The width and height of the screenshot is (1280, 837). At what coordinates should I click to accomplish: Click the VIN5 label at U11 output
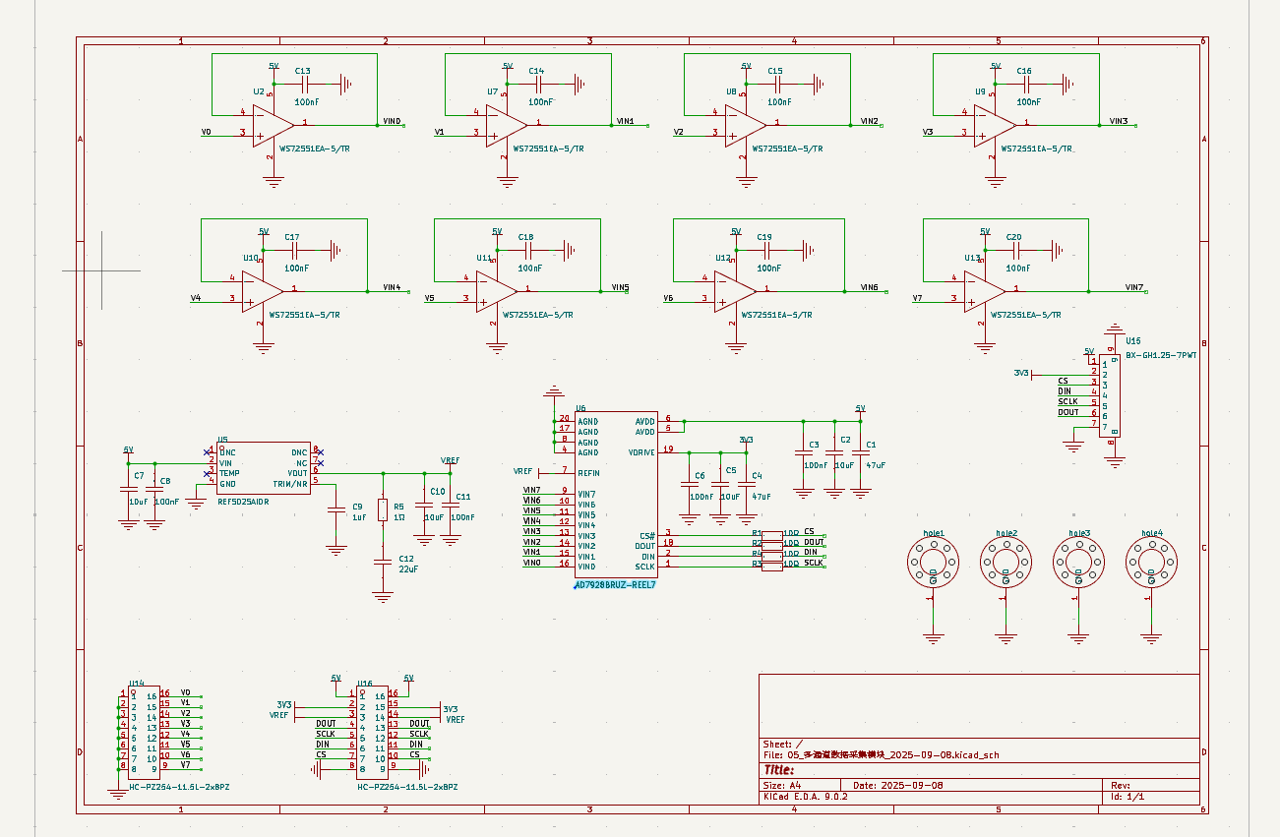pyautogui.click(x=620, y=287)
